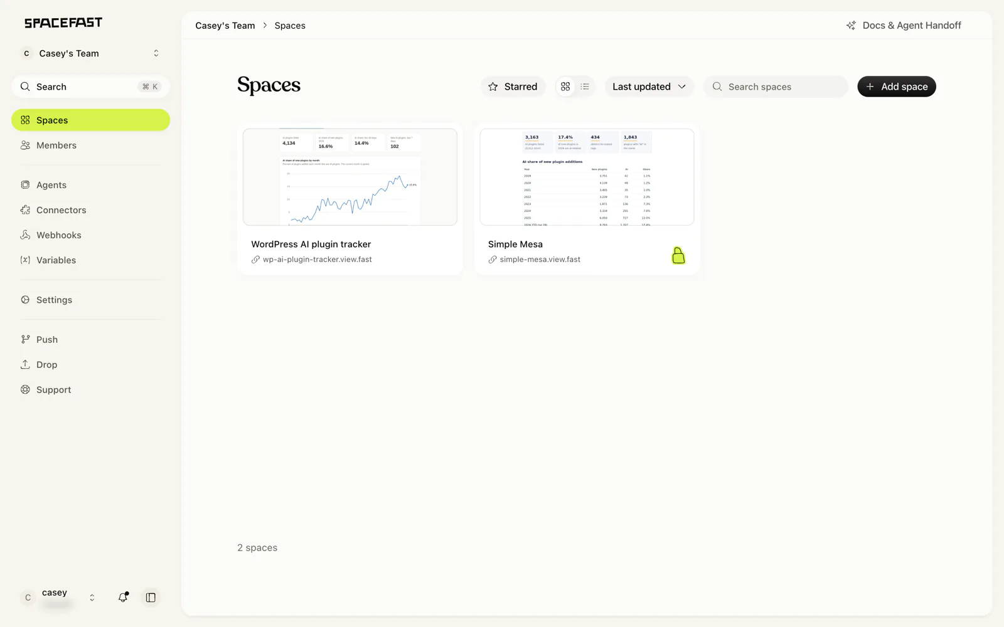Click the Spacefast logo

coord(63,23)
